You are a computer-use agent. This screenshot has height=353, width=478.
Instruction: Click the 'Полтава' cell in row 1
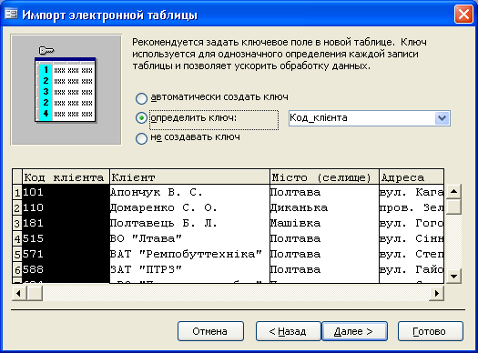[x=324, y=192]
